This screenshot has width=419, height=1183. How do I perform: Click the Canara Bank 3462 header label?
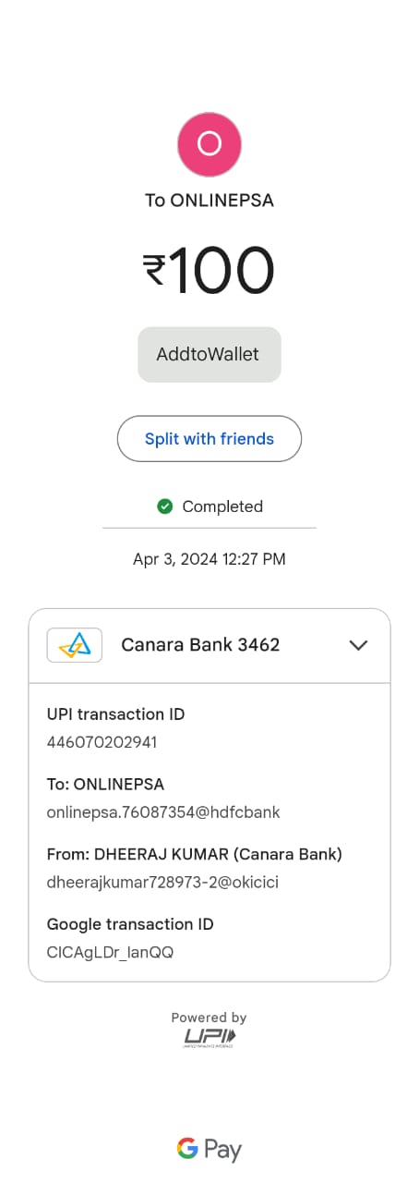click(200, 645)
